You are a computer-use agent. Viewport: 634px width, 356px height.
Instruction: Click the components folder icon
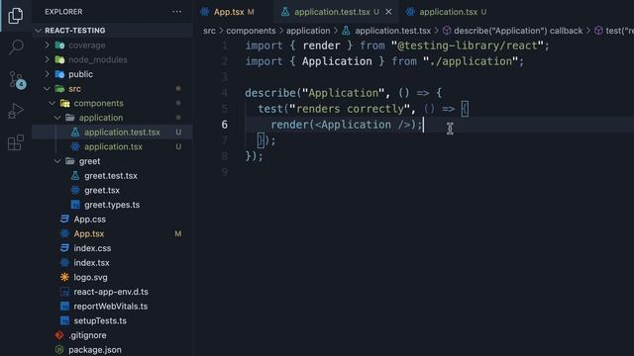tap(64, 103)
